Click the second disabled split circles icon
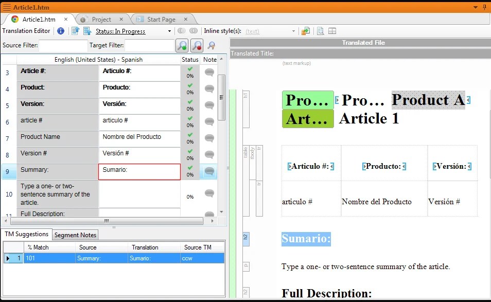 pos(194,31)
